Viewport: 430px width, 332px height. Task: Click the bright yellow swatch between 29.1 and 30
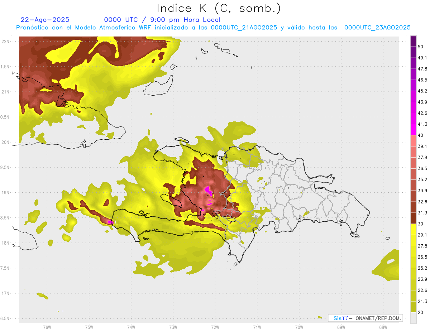coord(413,229)
